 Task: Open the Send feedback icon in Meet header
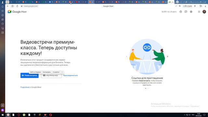[186, 12]
